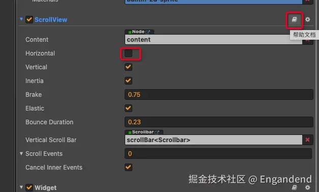Collapse the Widget component section
This screenshot has height=192, width=319.
click(x=21, y=187)
